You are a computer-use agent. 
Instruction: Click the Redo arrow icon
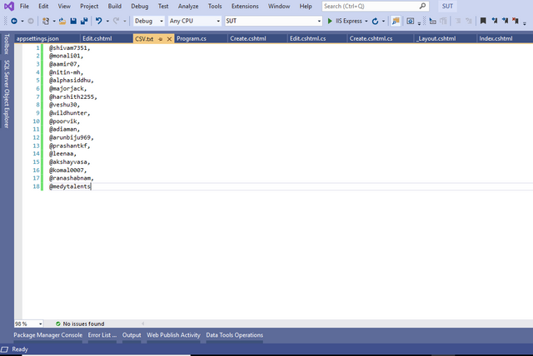[x=117, y=21]
